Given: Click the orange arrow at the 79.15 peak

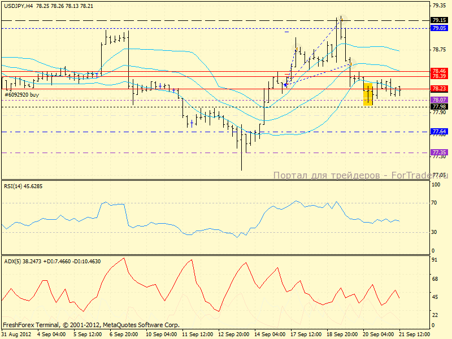Looking at the screenshot, I should (341, 19).
